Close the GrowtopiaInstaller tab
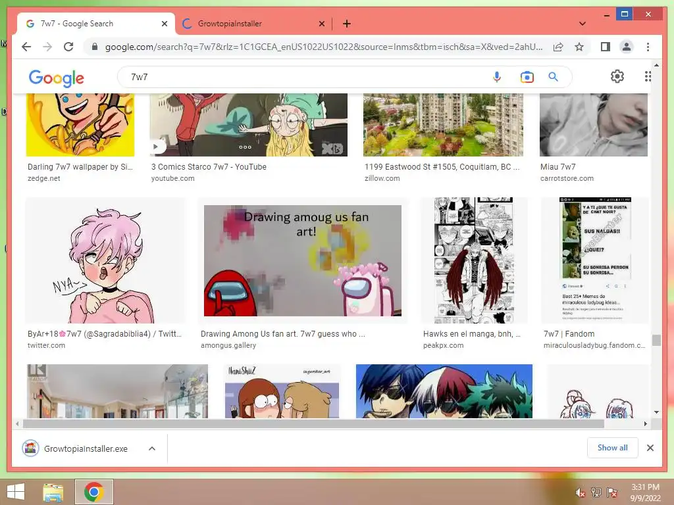This screenshot has width=674, height=505. (x=321, y=24)
